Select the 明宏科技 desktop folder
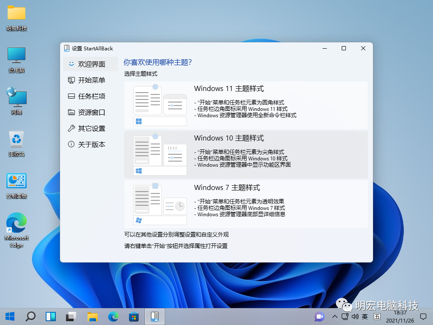This screenshot has height=325, width=433. tap(16, 18)
